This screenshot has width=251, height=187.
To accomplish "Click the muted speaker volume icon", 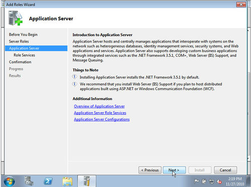I will point(219,181).
